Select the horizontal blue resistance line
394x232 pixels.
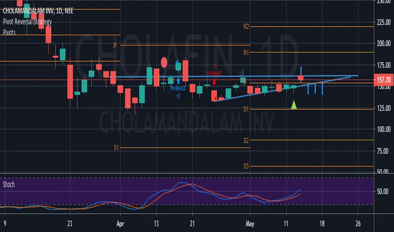point(237,76)
